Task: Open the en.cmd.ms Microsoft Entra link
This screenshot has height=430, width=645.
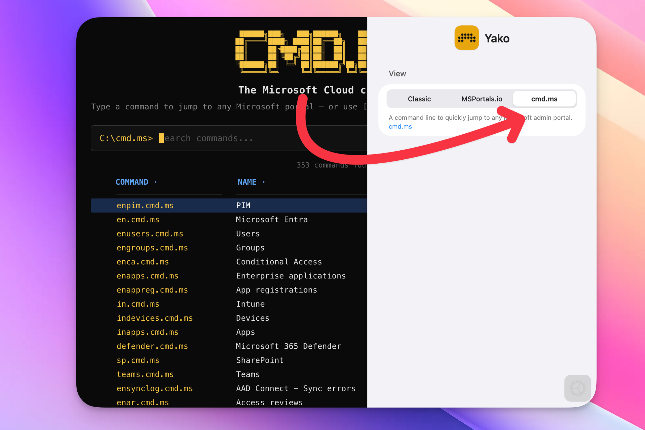Action: [x=138, y=220]
